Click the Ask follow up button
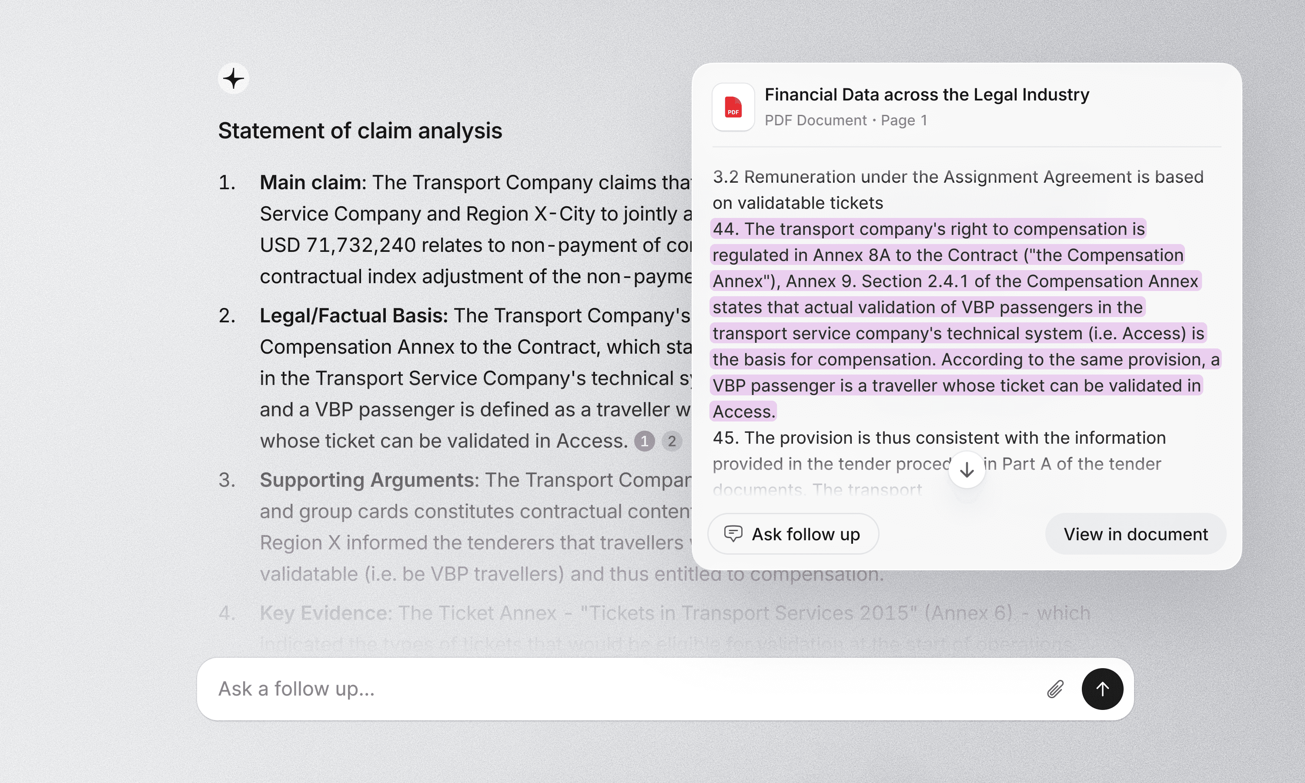The height and width of the screenshot is (783, 1305). coord(793,534)
